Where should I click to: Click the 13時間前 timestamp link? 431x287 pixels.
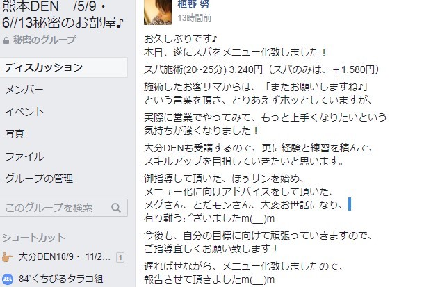pyautogui.click(x=195, y=18)
